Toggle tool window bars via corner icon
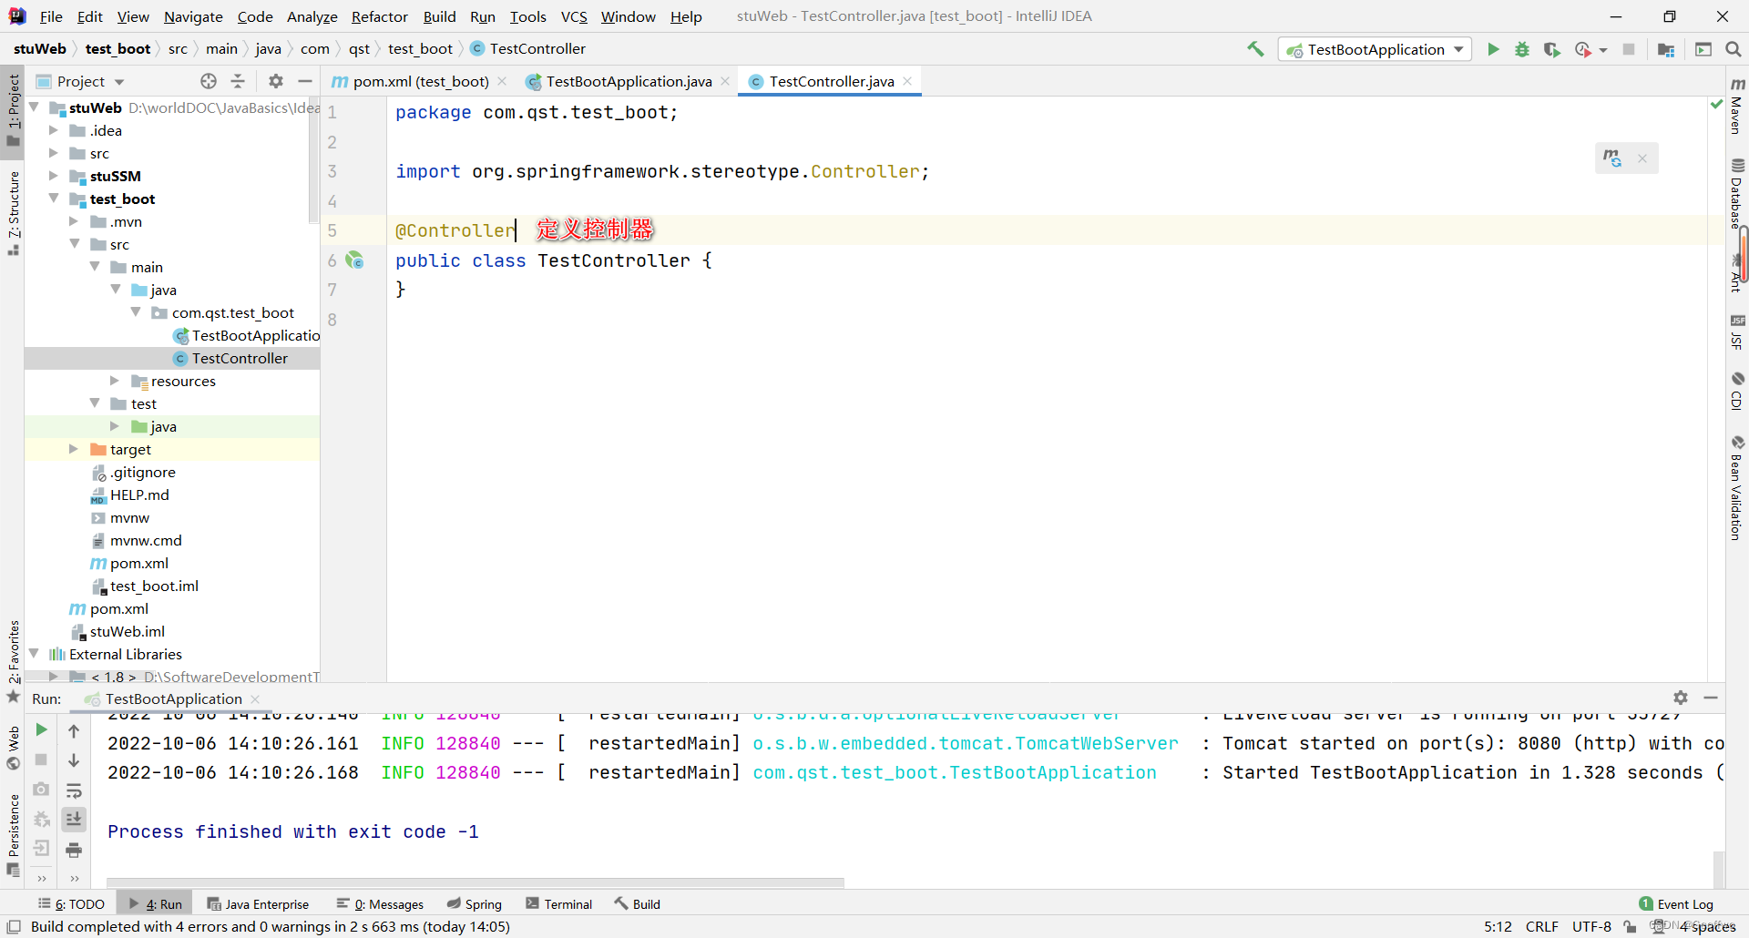 [14, 926]
